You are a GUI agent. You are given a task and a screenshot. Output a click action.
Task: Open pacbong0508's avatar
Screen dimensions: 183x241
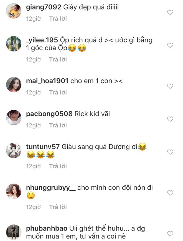tap(14, 117)
